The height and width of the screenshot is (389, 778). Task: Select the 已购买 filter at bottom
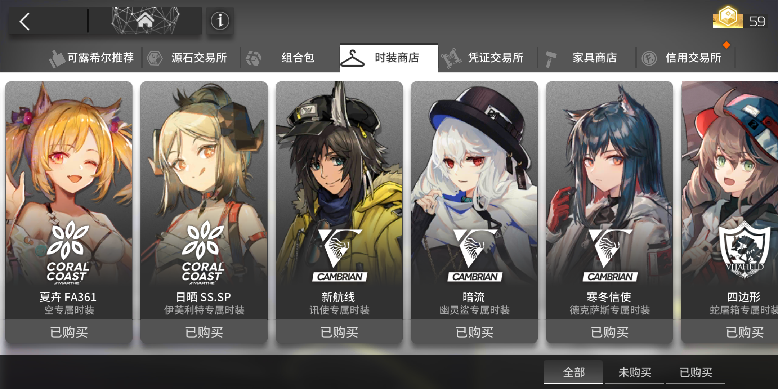696,372
